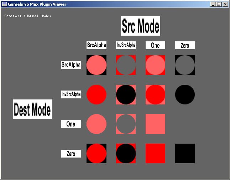230x180 pixels.
Task: Click swatch at One source, Zero dest
Action: [155, 153]
